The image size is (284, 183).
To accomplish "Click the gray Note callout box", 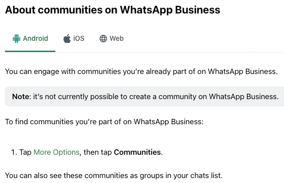I will (x=144, y=96).
